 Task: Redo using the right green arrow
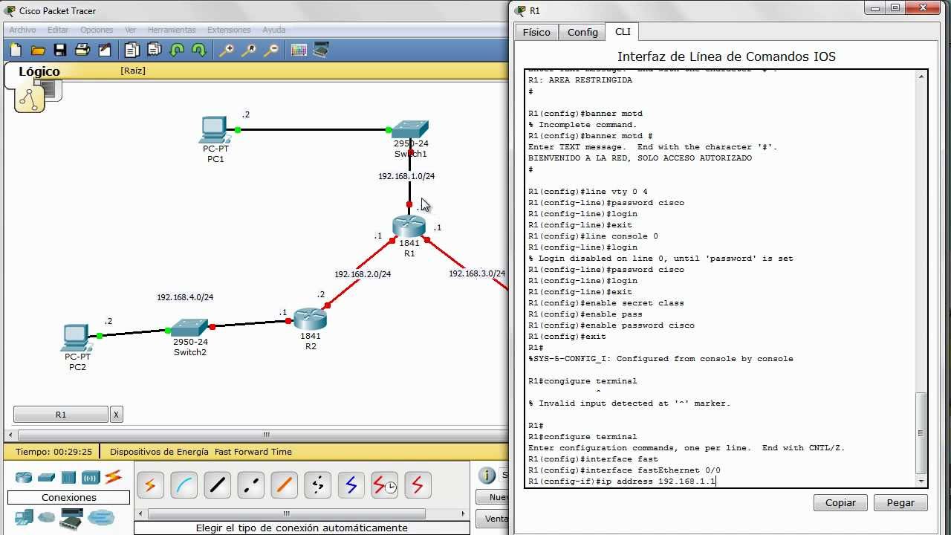pos(199,50)
